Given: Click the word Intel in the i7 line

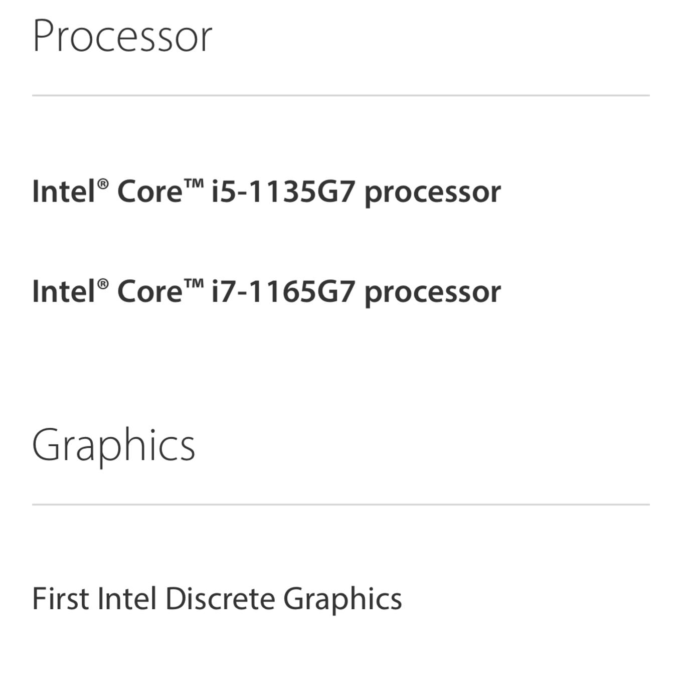Looking at the screenshot, I should (64, 291).
